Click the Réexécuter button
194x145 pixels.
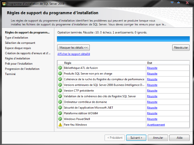181,48
